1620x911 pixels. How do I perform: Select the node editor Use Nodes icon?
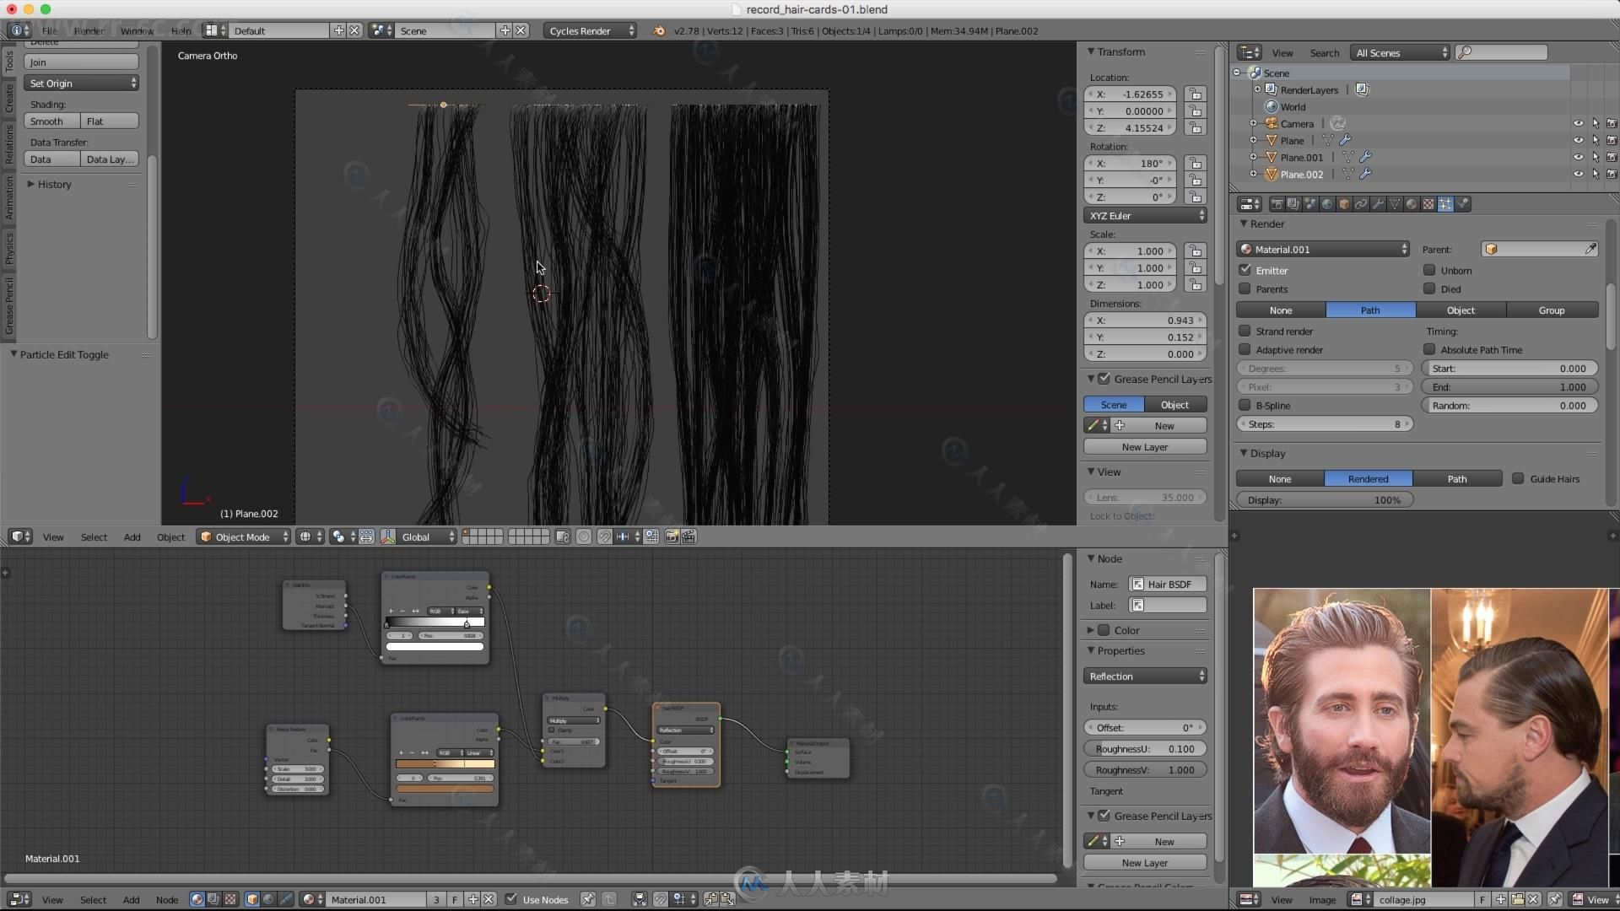[x=509, y=898]
